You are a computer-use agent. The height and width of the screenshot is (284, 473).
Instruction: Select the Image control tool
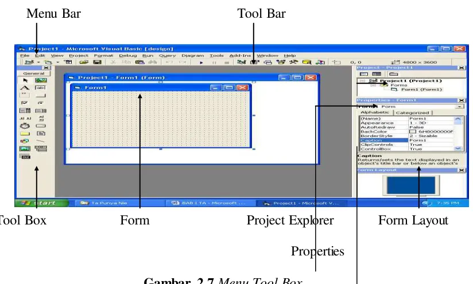coord(25,149)
